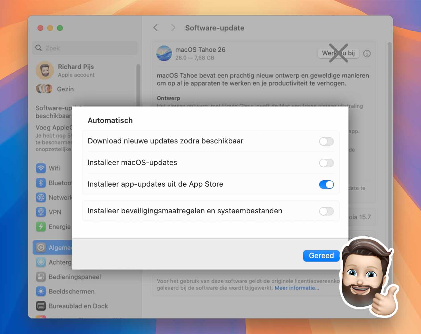This screenshot has width=421, height=334.
Task: Click the red close window button
Action: click(x=40, y=28)
